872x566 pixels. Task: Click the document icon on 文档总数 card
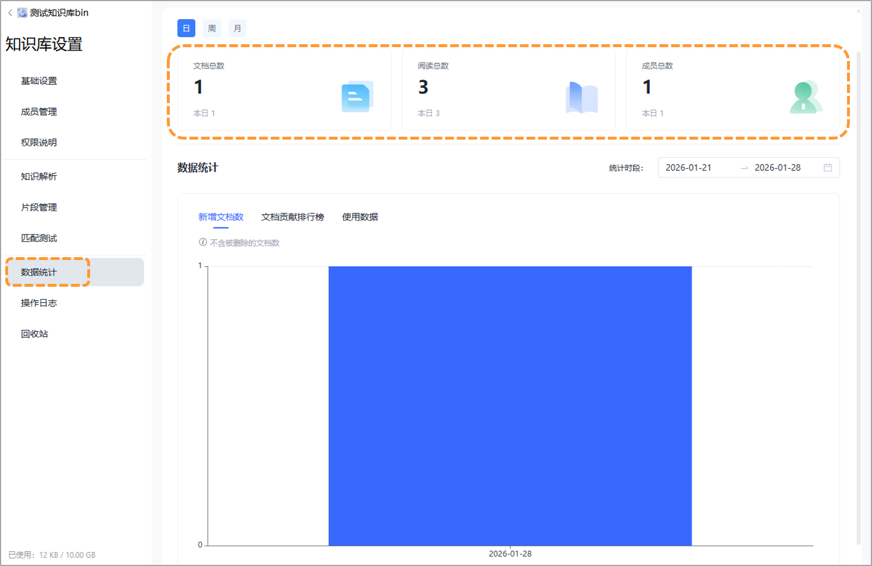(x=356, y=97)
